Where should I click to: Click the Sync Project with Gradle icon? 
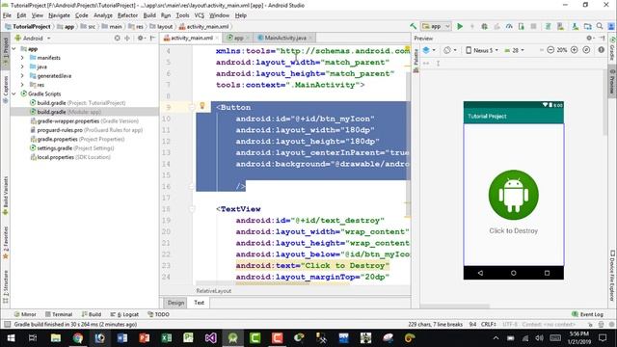coord(548,26)
